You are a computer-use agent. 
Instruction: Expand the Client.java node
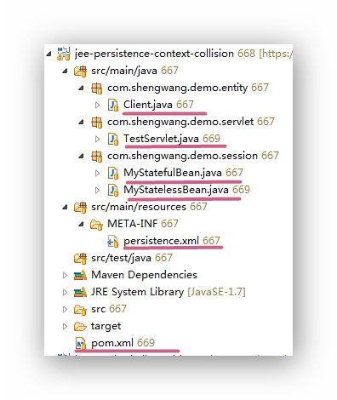(97, 105)
